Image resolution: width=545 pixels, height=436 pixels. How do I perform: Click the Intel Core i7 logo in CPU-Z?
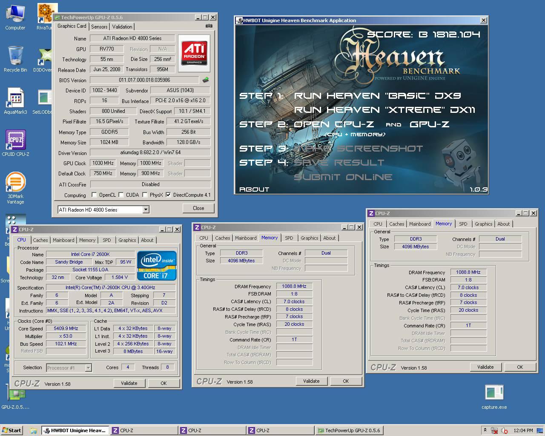[x=157, y=266]
